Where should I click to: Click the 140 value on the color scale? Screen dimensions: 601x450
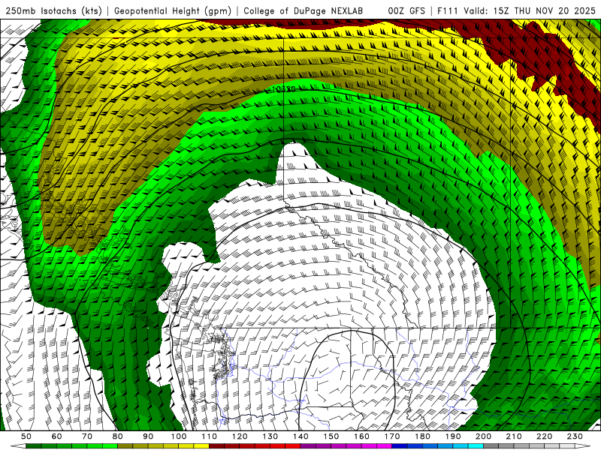coord(300,436)
